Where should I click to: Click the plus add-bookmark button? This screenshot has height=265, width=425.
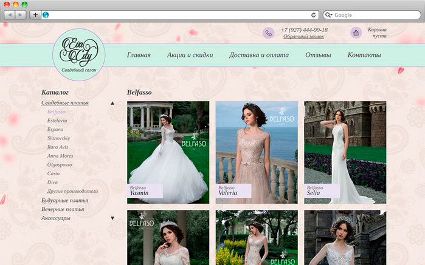pos(35,15)
